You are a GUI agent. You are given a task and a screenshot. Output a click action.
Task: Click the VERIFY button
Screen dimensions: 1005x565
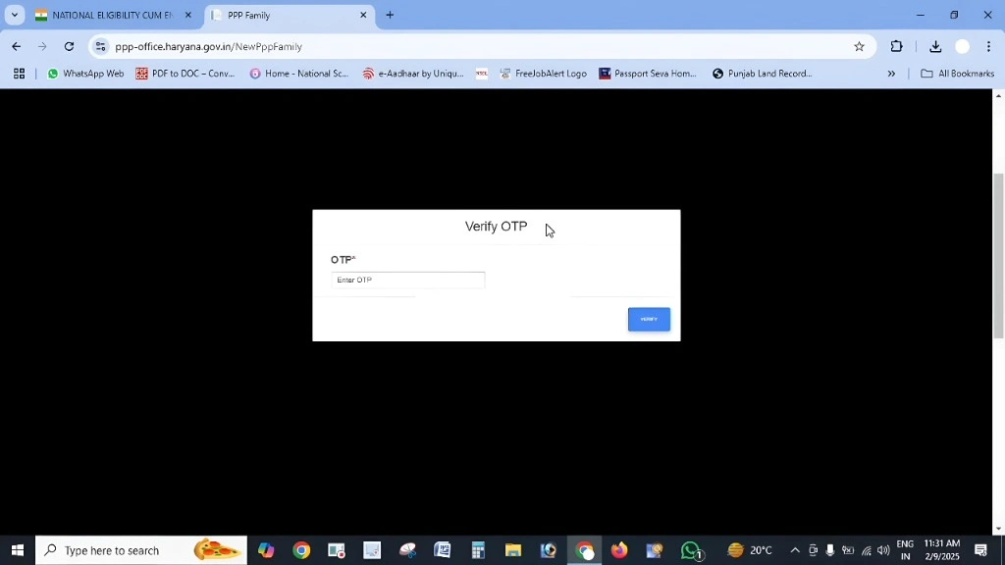pyautogui.click(x=649, y=319)
